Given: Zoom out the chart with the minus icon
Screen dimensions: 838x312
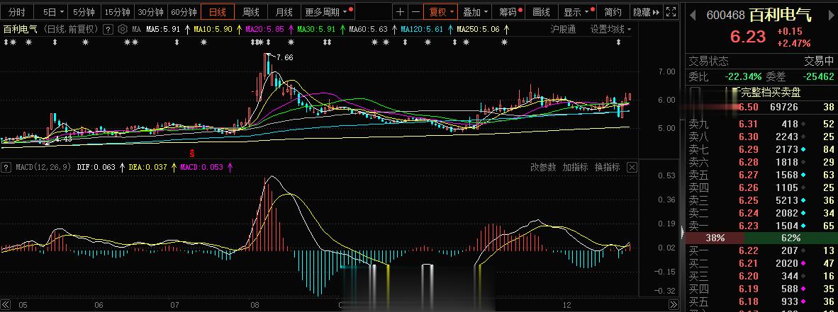Looking at the screenshot, I should [415, 12].
